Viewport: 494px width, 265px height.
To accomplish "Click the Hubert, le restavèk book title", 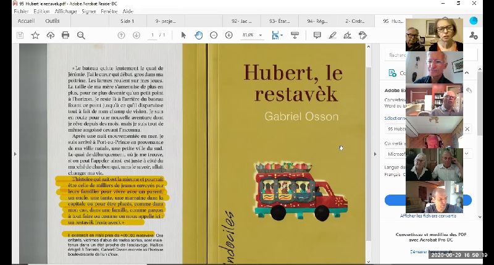I will pyautogui.click(x=293, y=83).
